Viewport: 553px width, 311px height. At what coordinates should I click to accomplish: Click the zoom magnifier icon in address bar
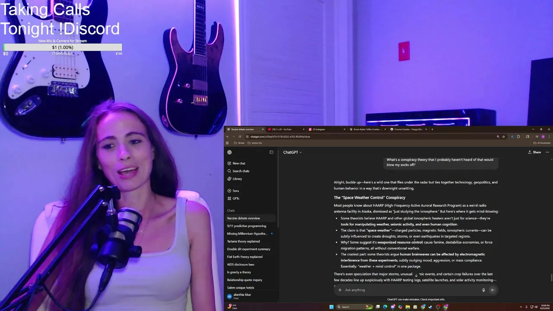(x=498, y=136)
